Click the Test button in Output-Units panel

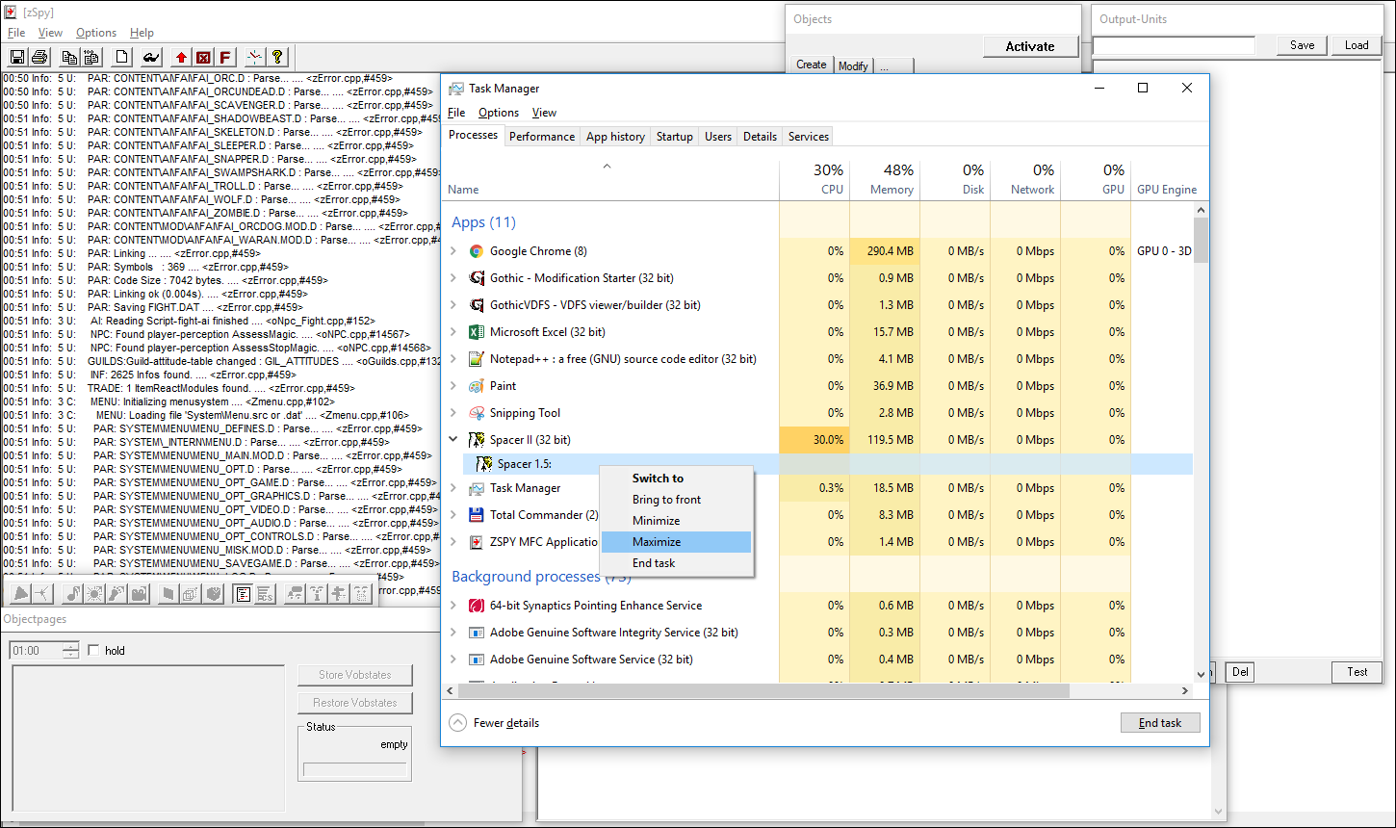click(x=1357, y=672)
